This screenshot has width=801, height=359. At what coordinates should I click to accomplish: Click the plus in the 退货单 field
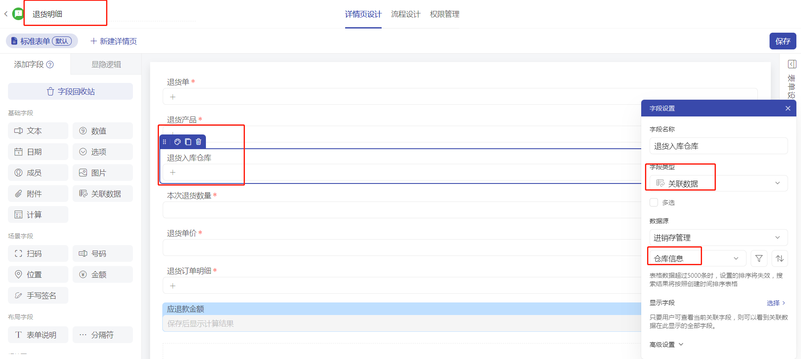[x=173, y=97]
